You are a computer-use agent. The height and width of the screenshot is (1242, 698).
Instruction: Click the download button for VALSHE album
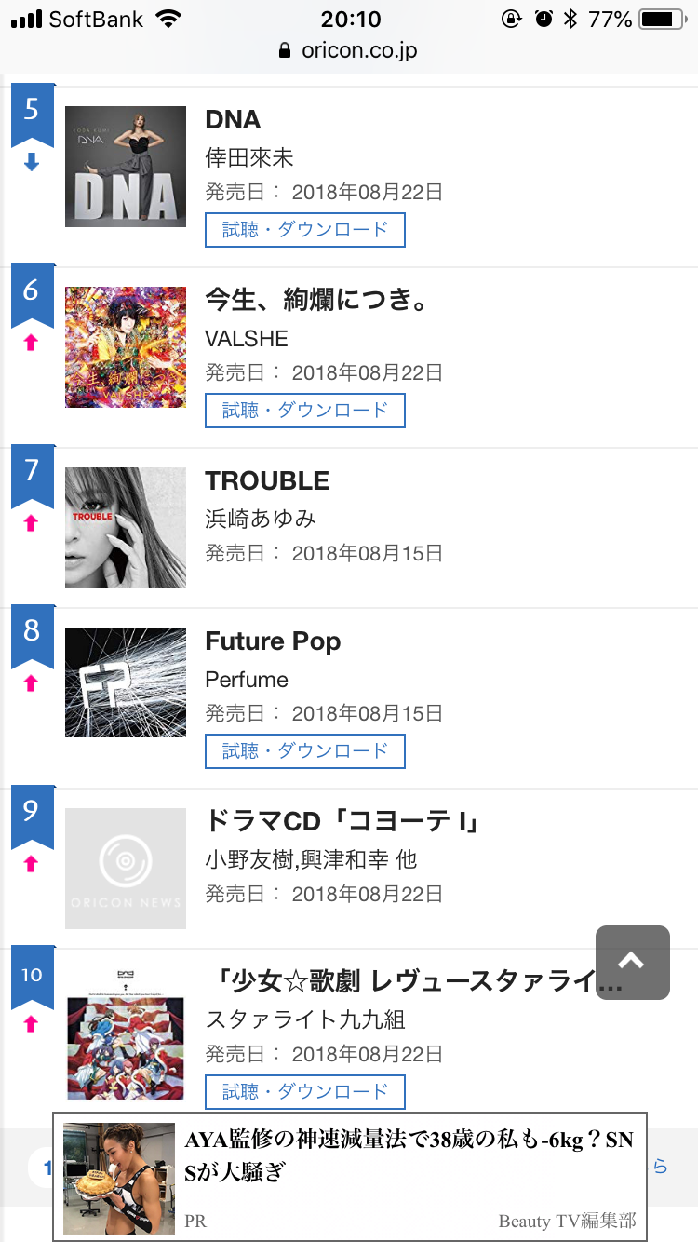[x=304, y=411]
